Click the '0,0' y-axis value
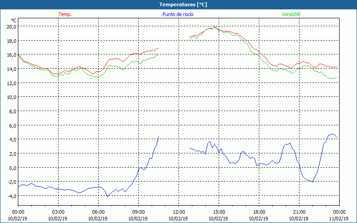Screen dimensions: 357x223 coord(13,168)
